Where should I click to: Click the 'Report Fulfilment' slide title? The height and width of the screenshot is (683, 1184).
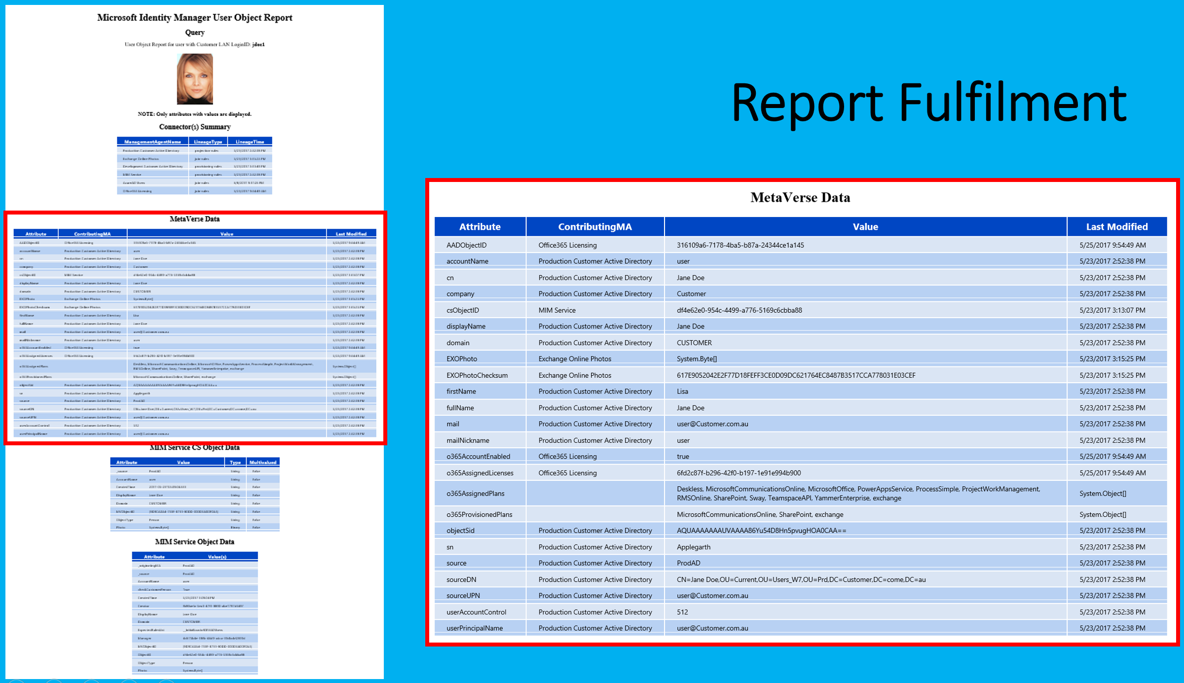coord(928,103)
